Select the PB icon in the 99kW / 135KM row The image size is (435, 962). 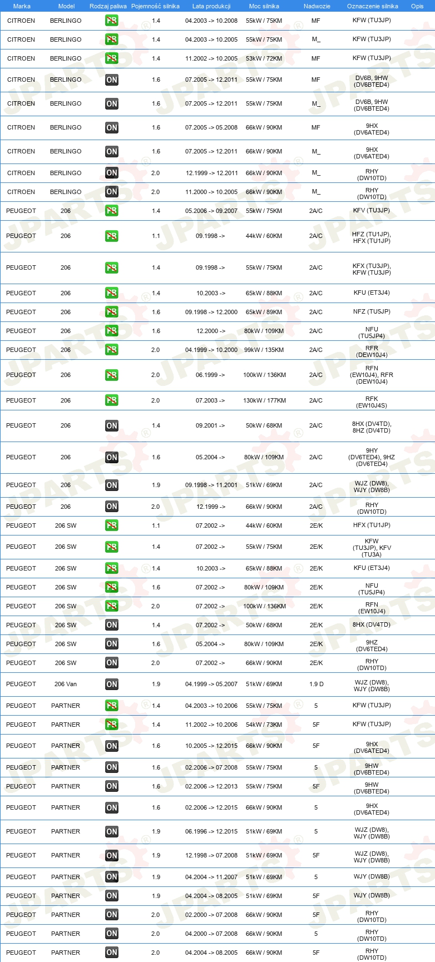click(112, 350)
